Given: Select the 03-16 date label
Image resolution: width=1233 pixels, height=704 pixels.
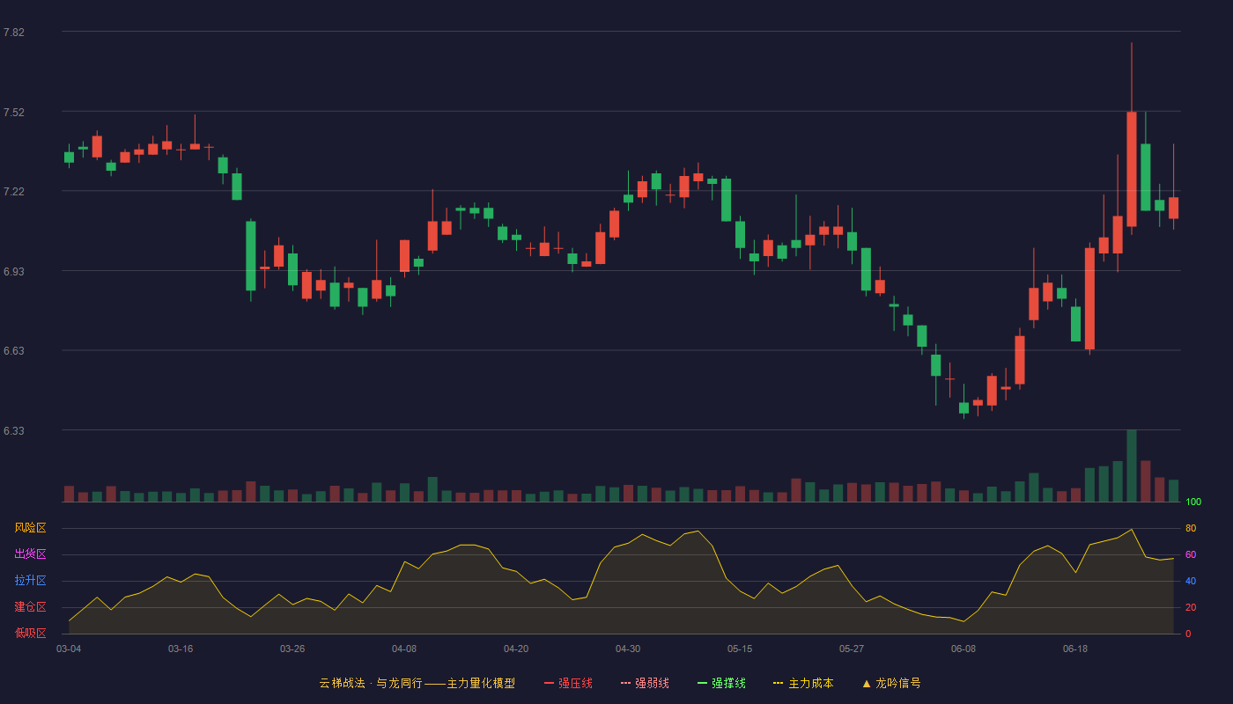Looking at the screenshot, I should click(x=181, y=649).
